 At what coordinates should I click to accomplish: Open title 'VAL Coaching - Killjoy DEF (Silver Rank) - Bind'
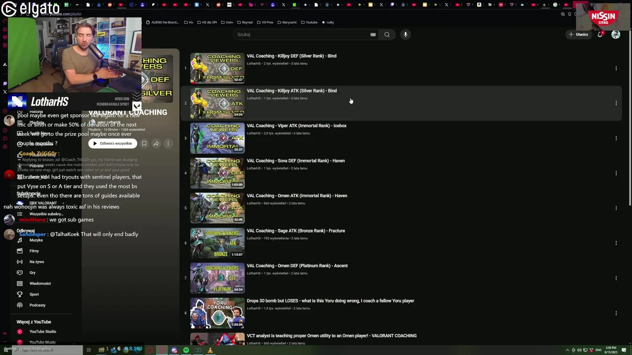click(291, 56)
